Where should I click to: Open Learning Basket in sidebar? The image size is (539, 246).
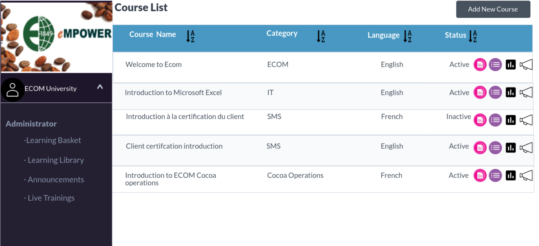tap(52, 140)
